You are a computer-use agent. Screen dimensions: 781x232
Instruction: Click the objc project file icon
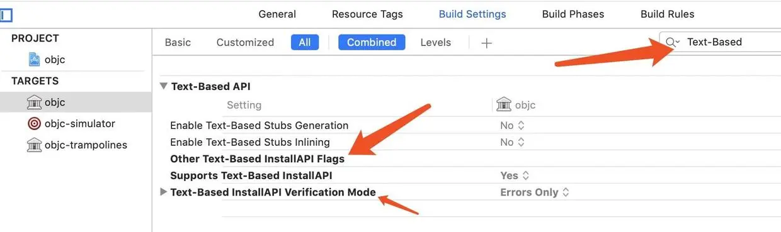[34, 60]
